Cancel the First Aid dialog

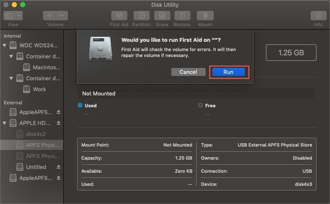click(188, 72)
